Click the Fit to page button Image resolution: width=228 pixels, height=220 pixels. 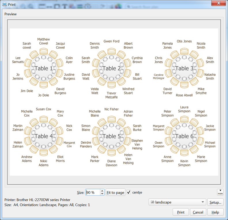coord(115,192)
